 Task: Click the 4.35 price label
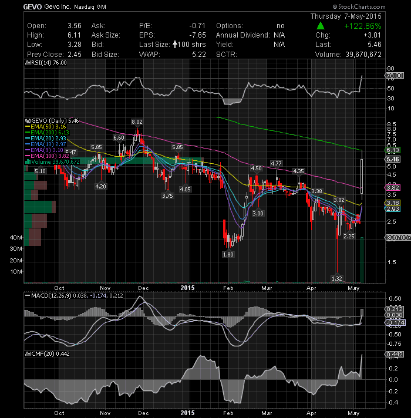[x=298, y=171]
